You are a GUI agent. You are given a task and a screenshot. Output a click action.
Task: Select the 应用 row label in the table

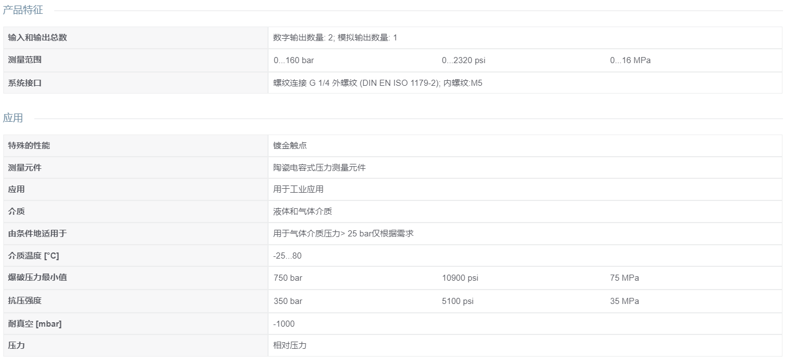coord(16,189)
